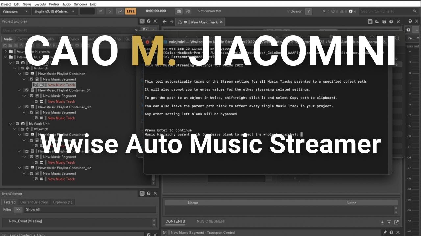
Task: Switch to Current Selection tab in Event Viewer
Action: (34, 202)
